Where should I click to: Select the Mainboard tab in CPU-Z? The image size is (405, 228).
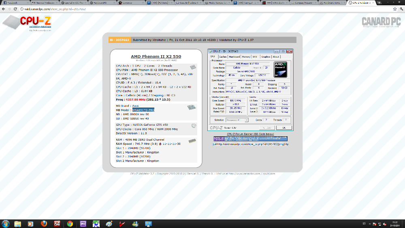pyautogui.click(x=234, y=57)
